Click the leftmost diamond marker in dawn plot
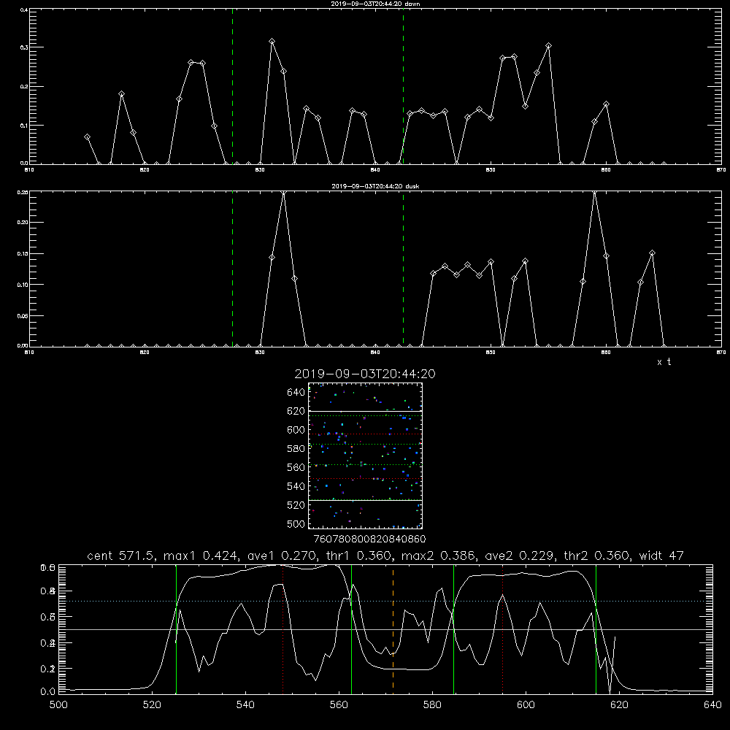The height and width of the screenshot is (730, 730). (x=87, y=137)
